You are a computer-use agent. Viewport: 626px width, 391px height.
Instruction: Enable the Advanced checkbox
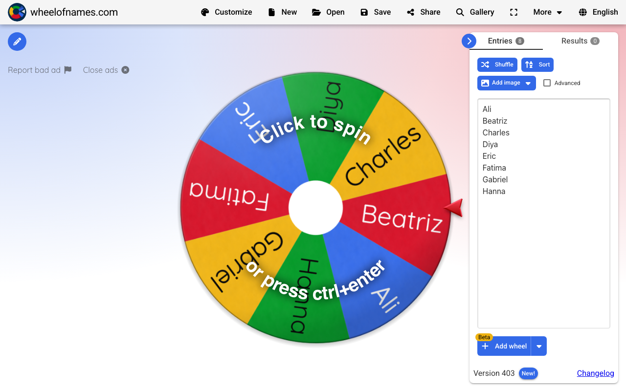547,83
